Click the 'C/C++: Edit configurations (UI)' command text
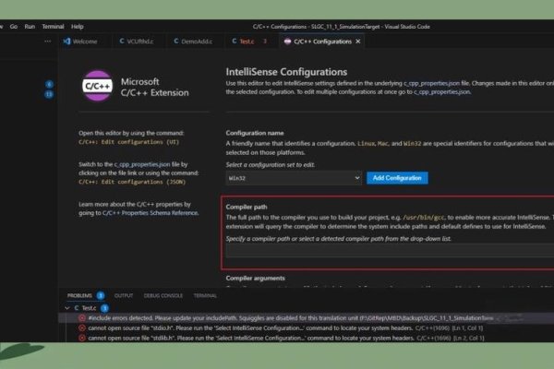 tap(129, 142)
